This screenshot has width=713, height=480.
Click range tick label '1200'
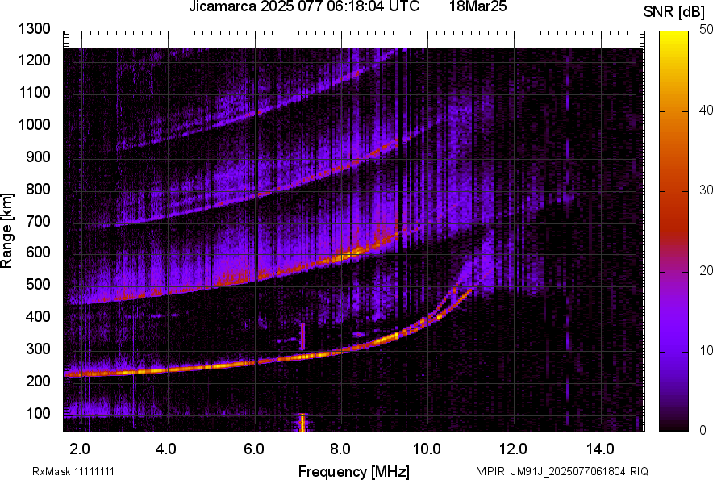34,60
